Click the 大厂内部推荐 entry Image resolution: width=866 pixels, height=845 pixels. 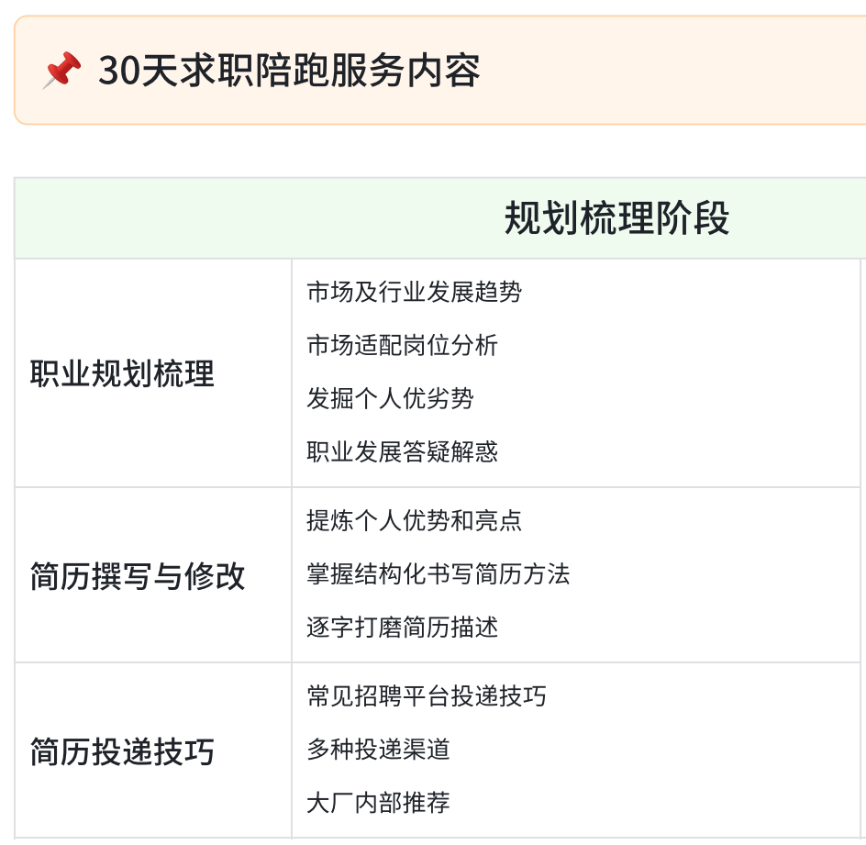click(x=378, y=804)
